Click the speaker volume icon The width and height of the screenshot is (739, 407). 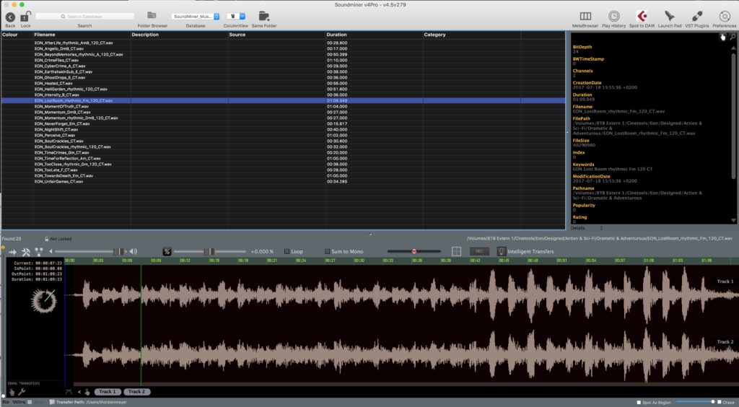pyautogui.click(x=134, y=252)
